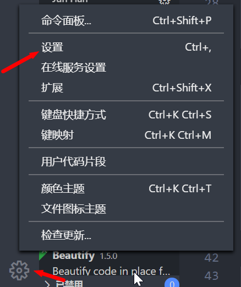Open 在线服务设置 menu entry
Image resolution: width=241 pixels, height=287 pixels.
[x=126, y=67]
